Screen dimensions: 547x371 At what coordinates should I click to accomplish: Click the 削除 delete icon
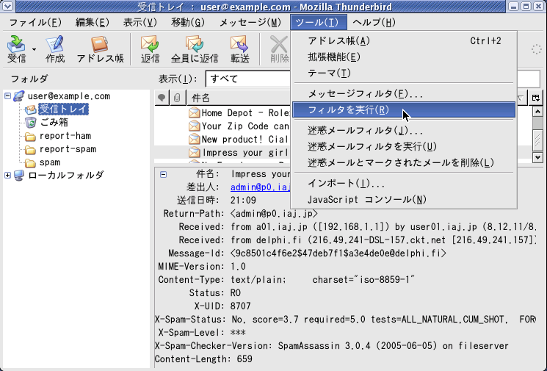tap(279, 49)
